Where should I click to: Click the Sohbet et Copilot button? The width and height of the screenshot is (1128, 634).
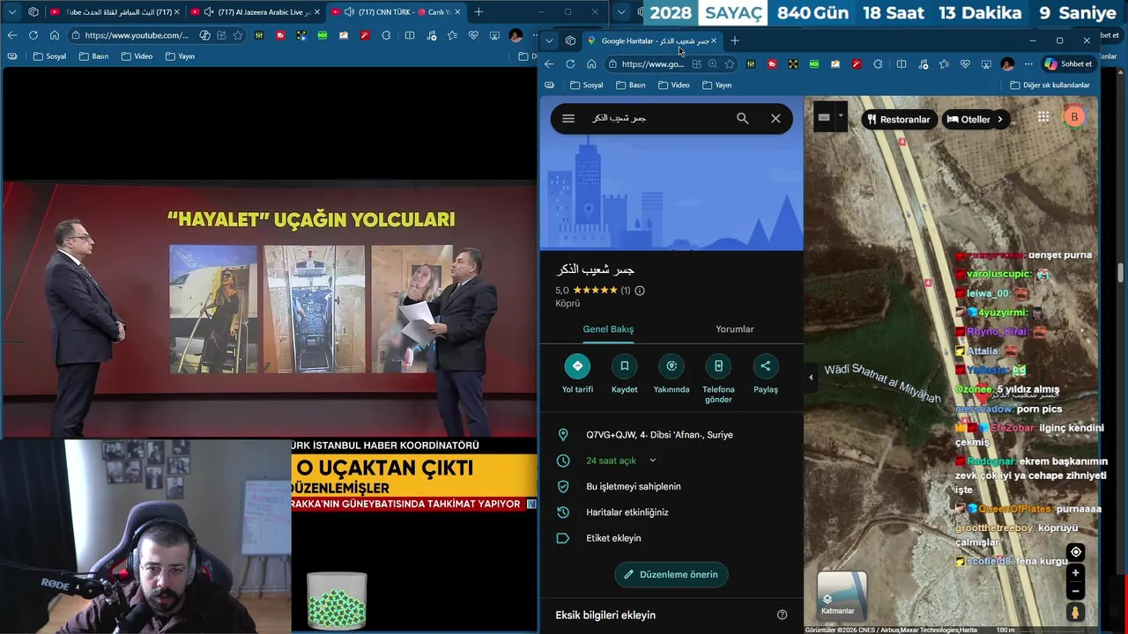[1068, 64]
